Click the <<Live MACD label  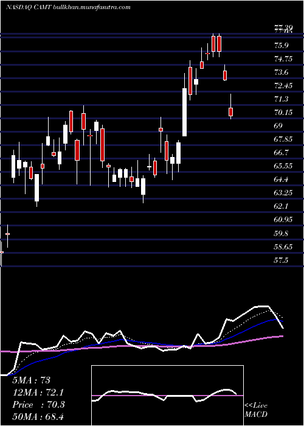[256, 410]
